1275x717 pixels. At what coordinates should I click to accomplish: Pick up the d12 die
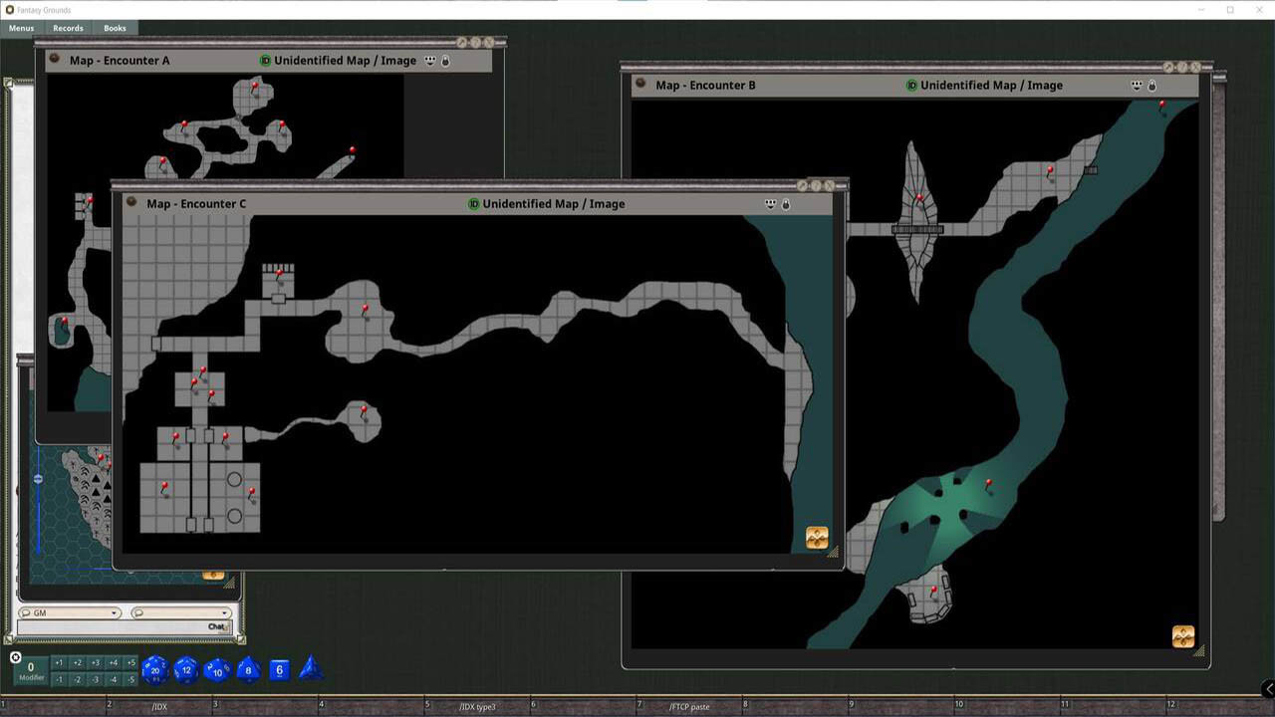point(185,670)
